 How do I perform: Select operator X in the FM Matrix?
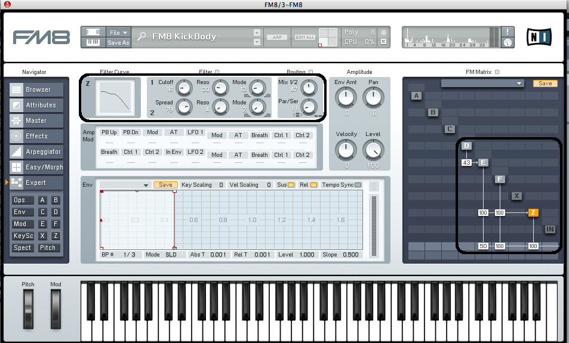tap(516, 196)
